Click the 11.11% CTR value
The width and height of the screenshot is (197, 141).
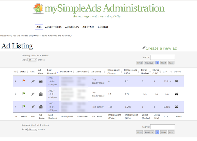click(x=167, y=81)
